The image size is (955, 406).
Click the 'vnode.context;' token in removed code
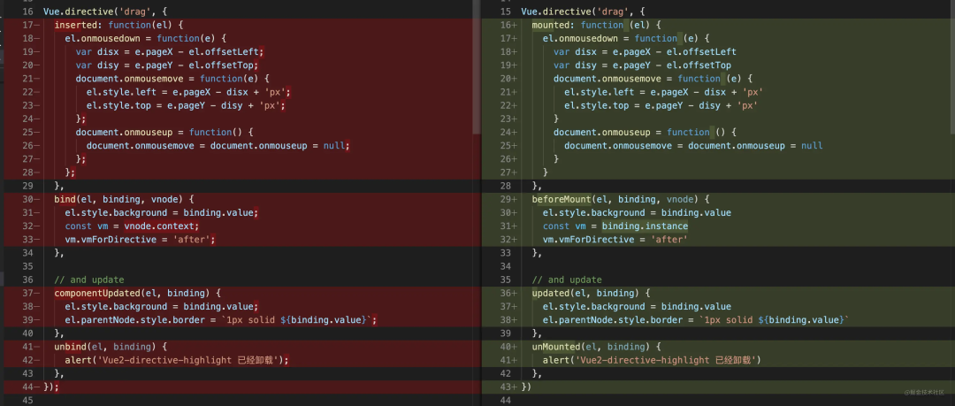[162, 226]
